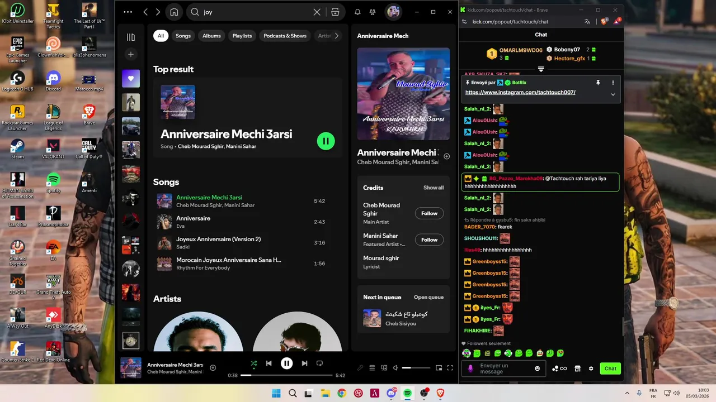This screenshot has width=716, height=402.
Task: Collapse the chat gift leaderboard arrow
Action: point(541,69)
